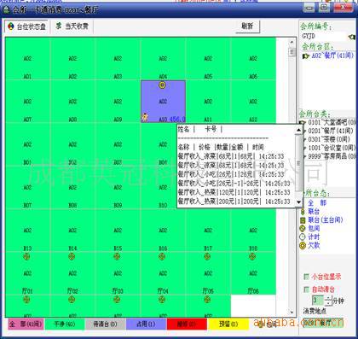Show all tables with 全部(41间) button
The image size is (358, 339).
[26, 324]
